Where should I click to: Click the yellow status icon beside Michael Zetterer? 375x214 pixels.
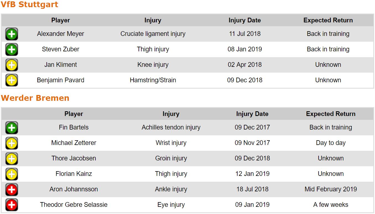pyautogui.click(x=12, y=143)
